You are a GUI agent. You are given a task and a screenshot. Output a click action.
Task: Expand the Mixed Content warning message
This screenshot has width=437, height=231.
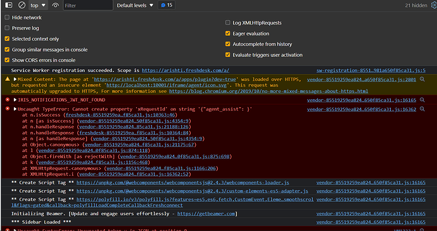15,79
